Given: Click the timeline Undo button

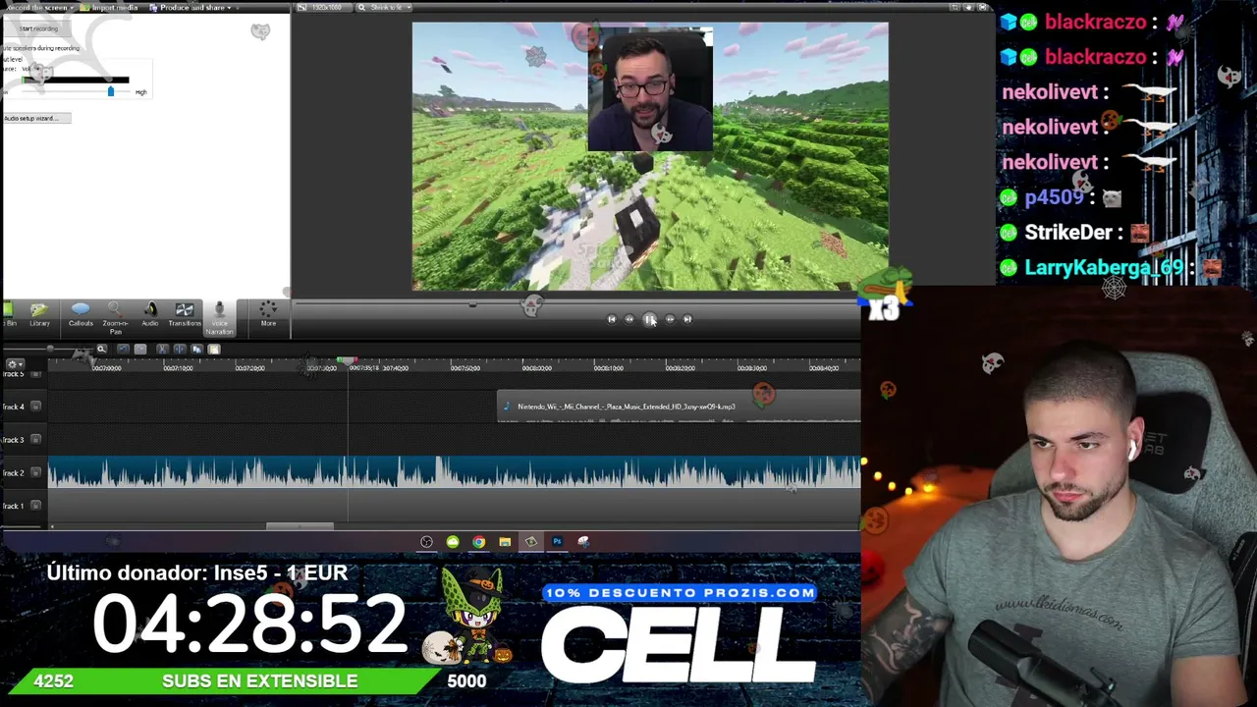Looking at the screenshot, I should coord(123,350).
